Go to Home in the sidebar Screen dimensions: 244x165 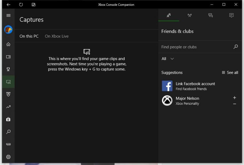tap(8, 44)
